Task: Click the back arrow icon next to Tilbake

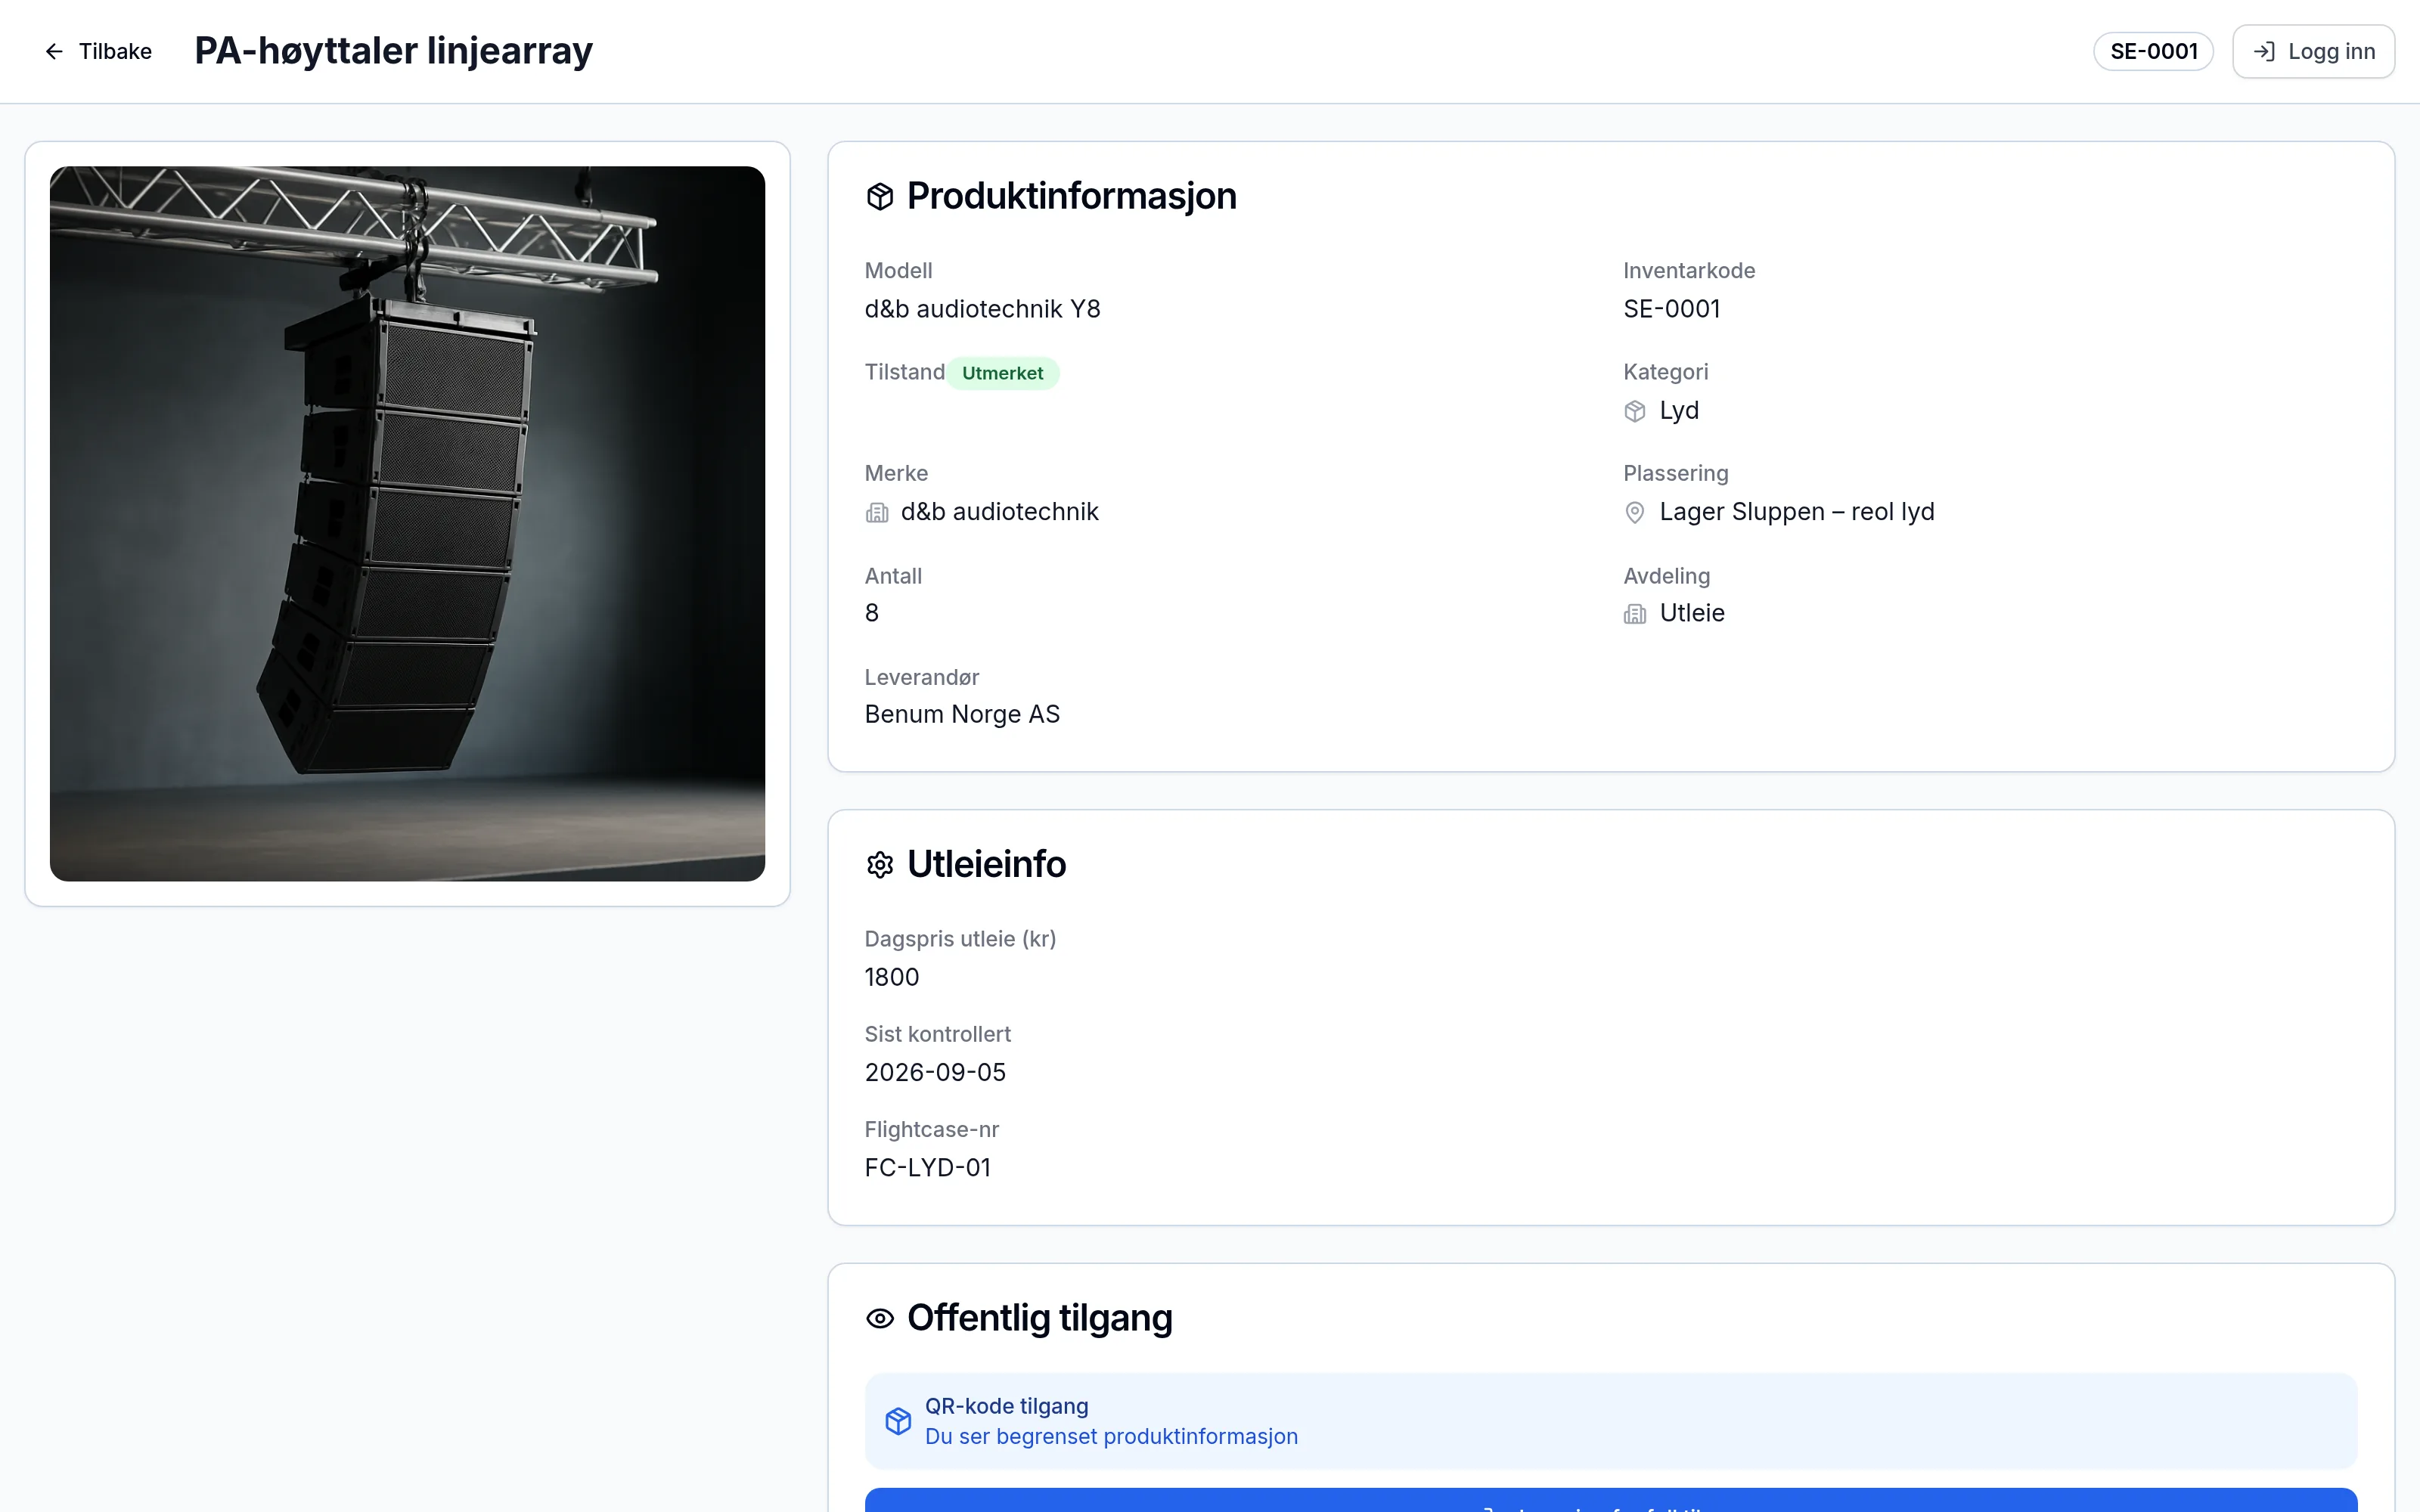Action: point(54,51)
